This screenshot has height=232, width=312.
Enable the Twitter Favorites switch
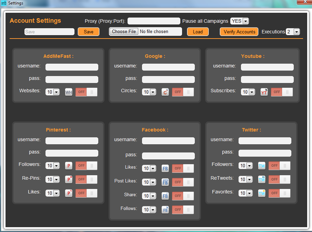(x=279, y=193)
